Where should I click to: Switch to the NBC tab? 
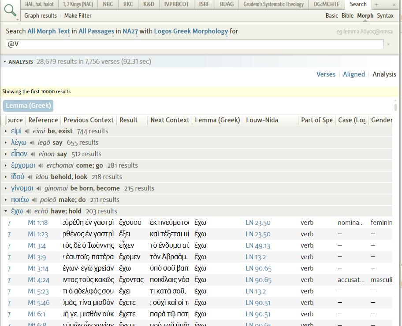pos(108,4)
